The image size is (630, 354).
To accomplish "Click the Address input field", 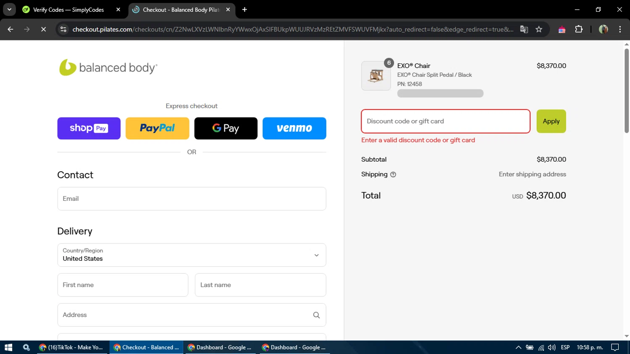I will (192, 315).
